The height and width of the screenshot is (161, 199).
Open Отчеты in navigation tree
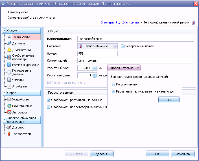point(18,80)
